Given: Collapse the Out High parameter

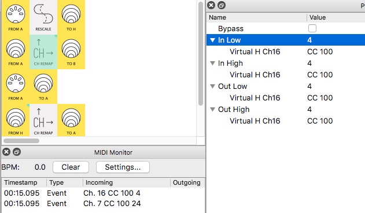Looking at the screenshot, I should coord(212,109).
